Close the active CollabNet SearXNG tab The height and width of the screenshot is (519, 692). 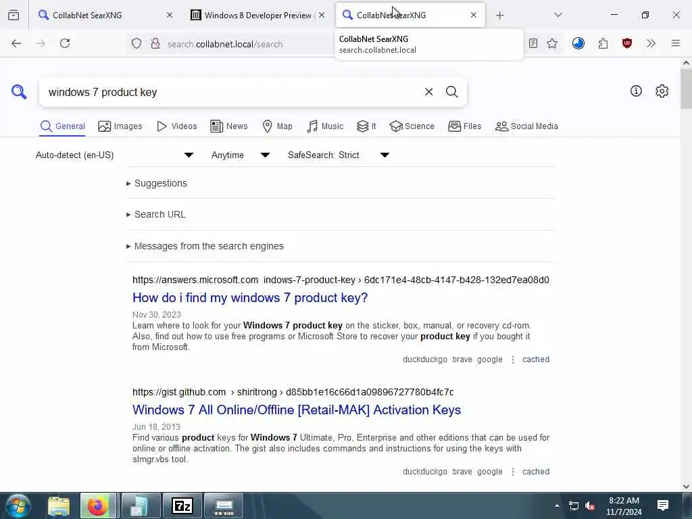474,15
